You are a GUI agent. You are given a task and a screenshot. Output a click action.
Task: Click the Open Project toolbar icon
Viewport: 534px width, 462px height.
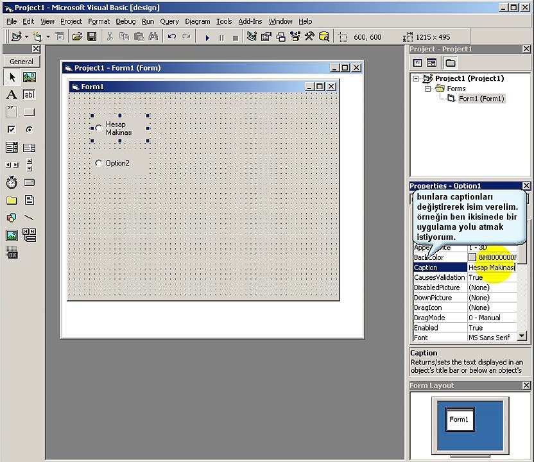(77, 37)
